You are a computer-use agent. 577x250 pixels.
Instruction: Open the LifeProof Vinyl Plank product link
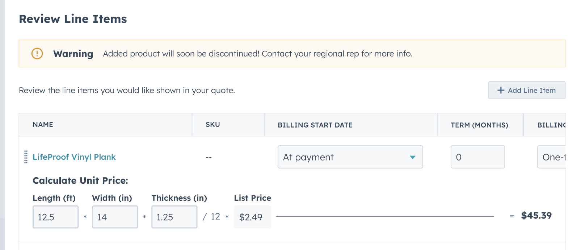click(x=74, y=157)
